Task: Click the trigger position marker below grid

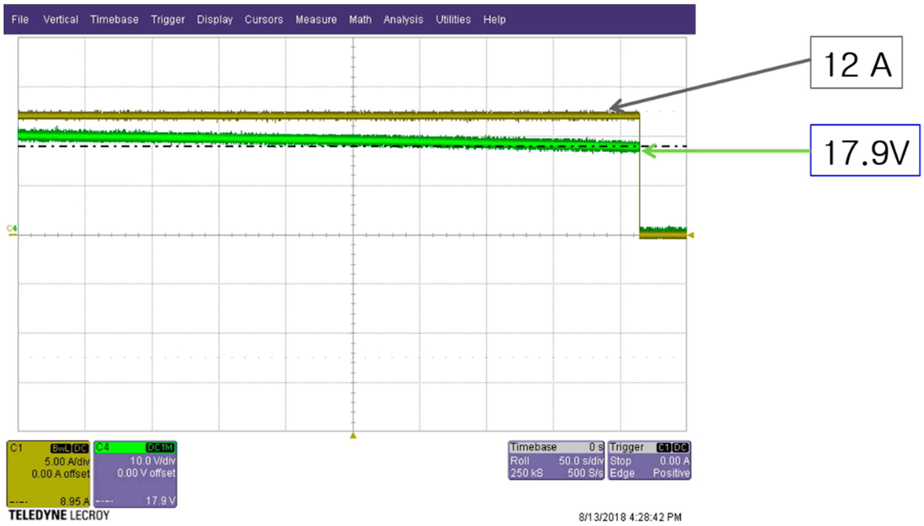Action: [353, 436]
